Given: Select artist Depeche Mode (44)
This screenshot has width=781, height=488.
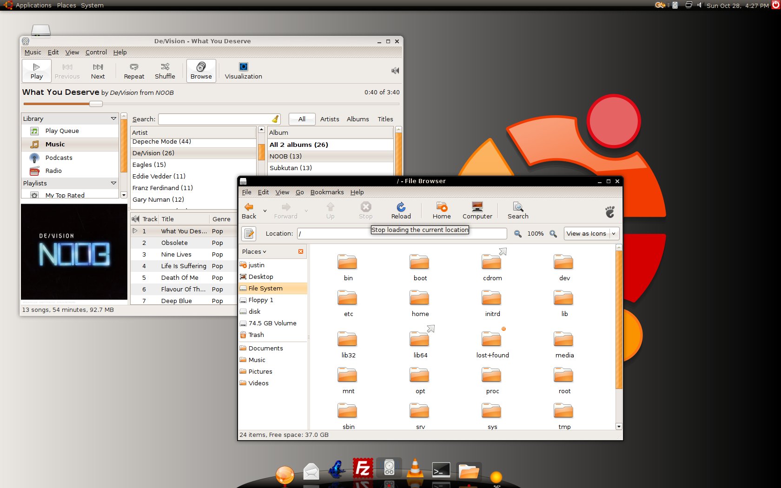Looking at the screenshot, I should coord(193,142).
